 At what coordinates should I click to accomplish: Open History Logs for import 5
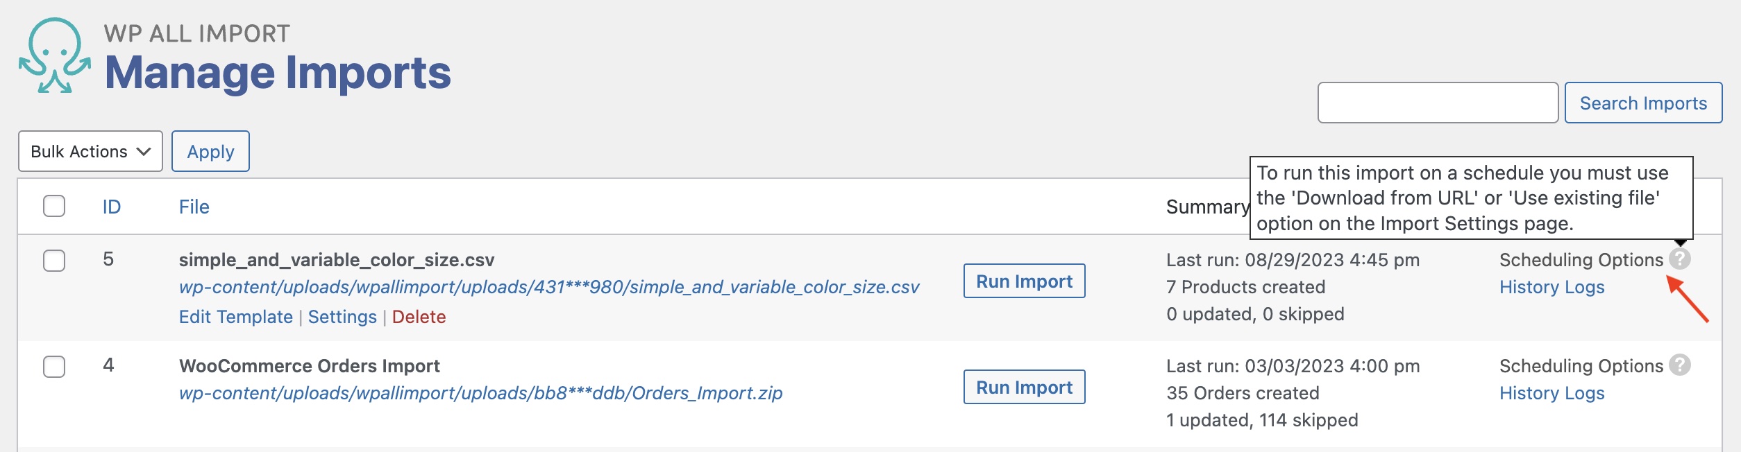(1551, 287)
